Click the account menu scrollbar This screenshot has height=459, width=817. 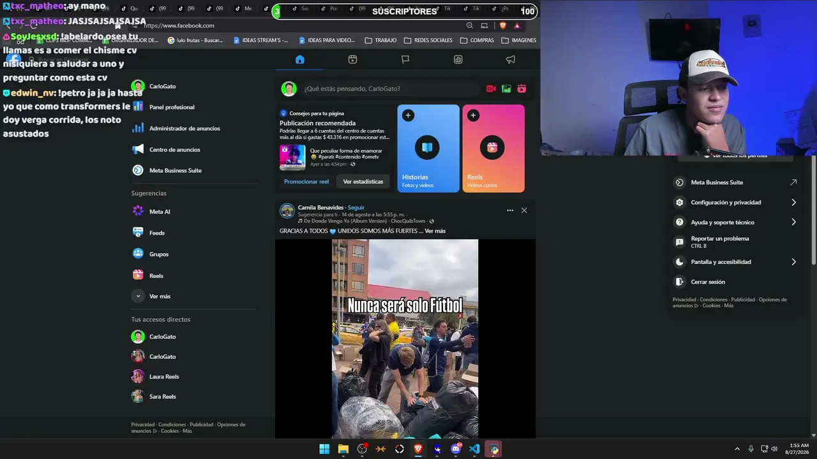tap(814, 210)
